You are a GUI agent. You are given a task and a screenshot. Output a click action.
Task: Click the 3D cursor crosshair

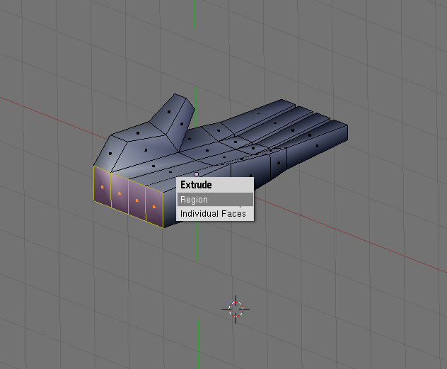(236, 309)
